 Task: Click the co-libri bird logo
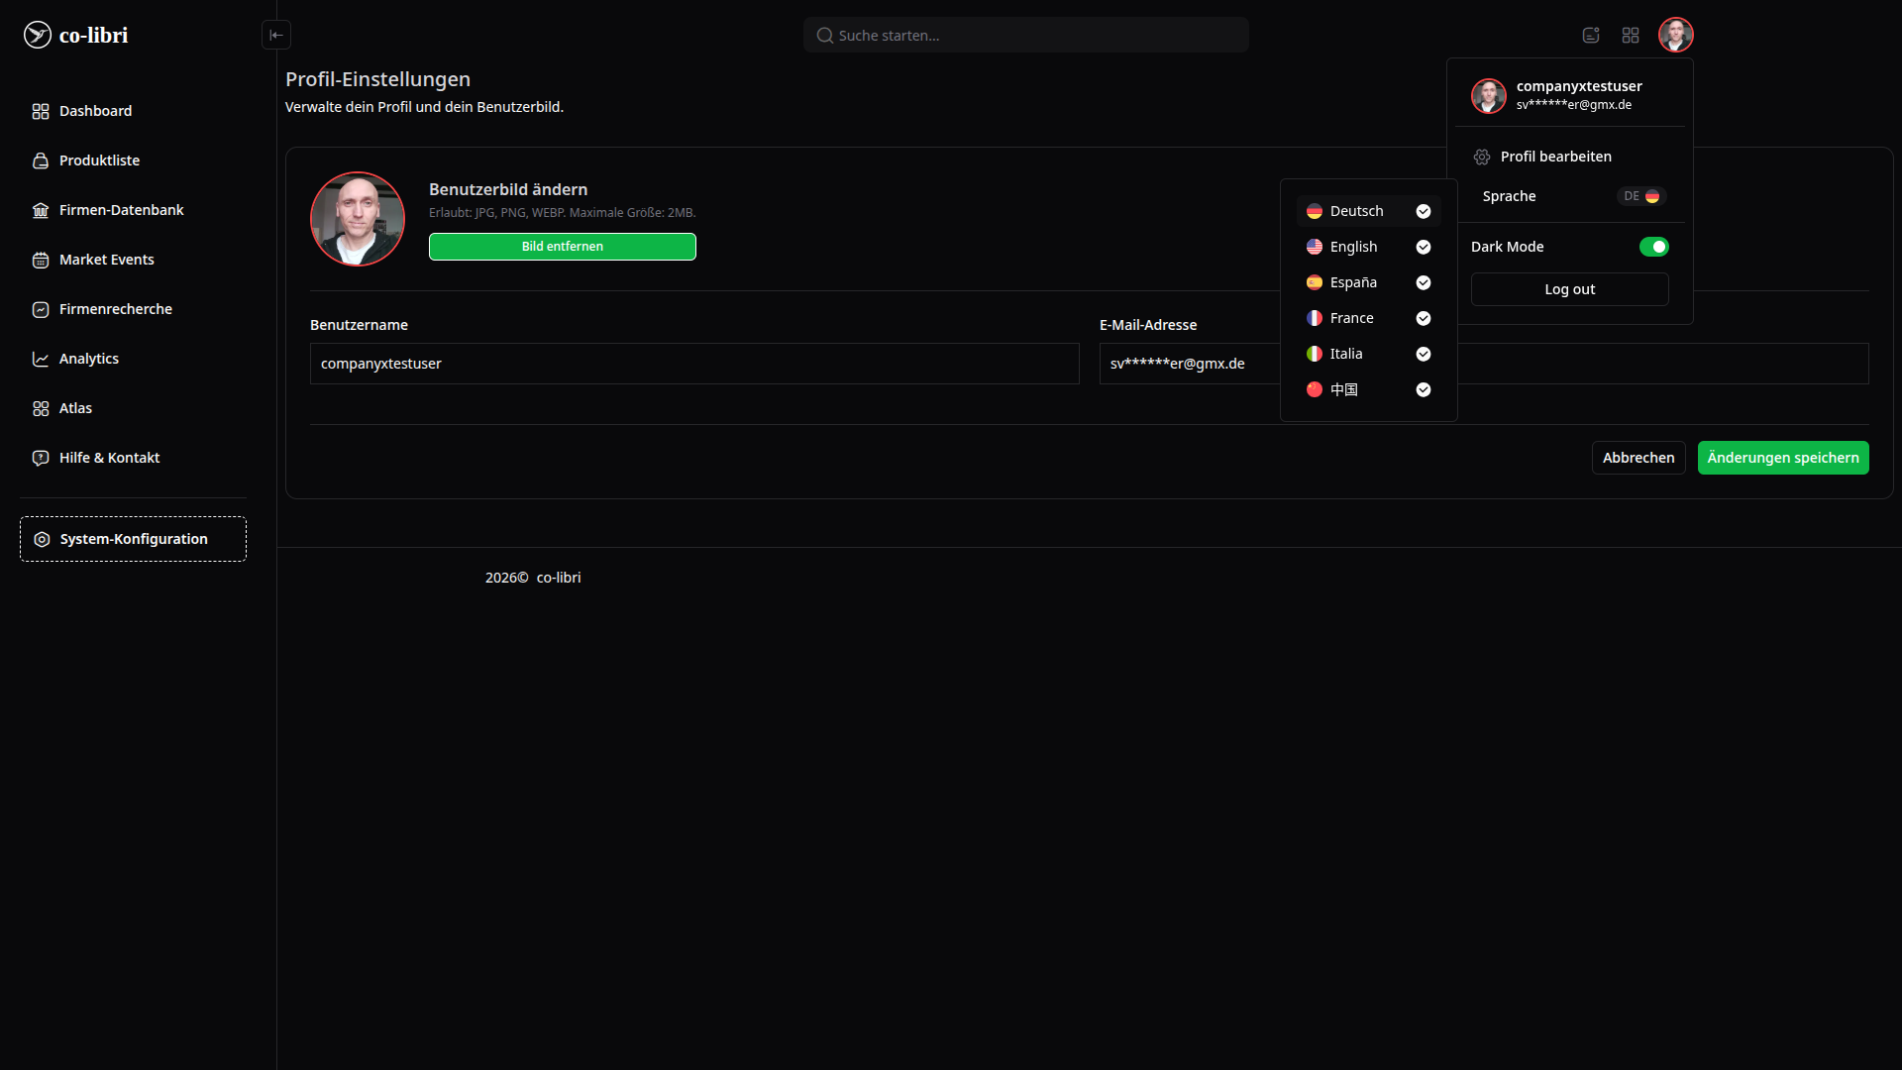click(x=37, y=35)
